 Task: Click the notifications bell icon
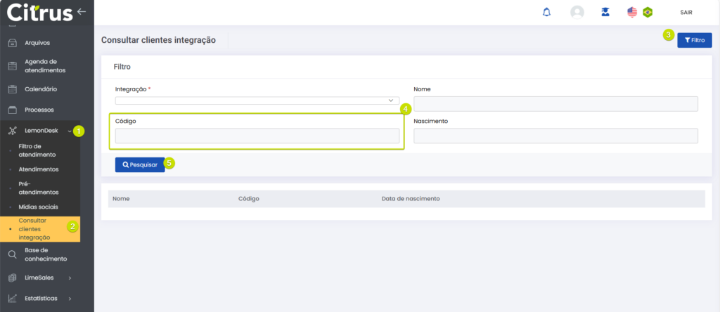(547, 12)
